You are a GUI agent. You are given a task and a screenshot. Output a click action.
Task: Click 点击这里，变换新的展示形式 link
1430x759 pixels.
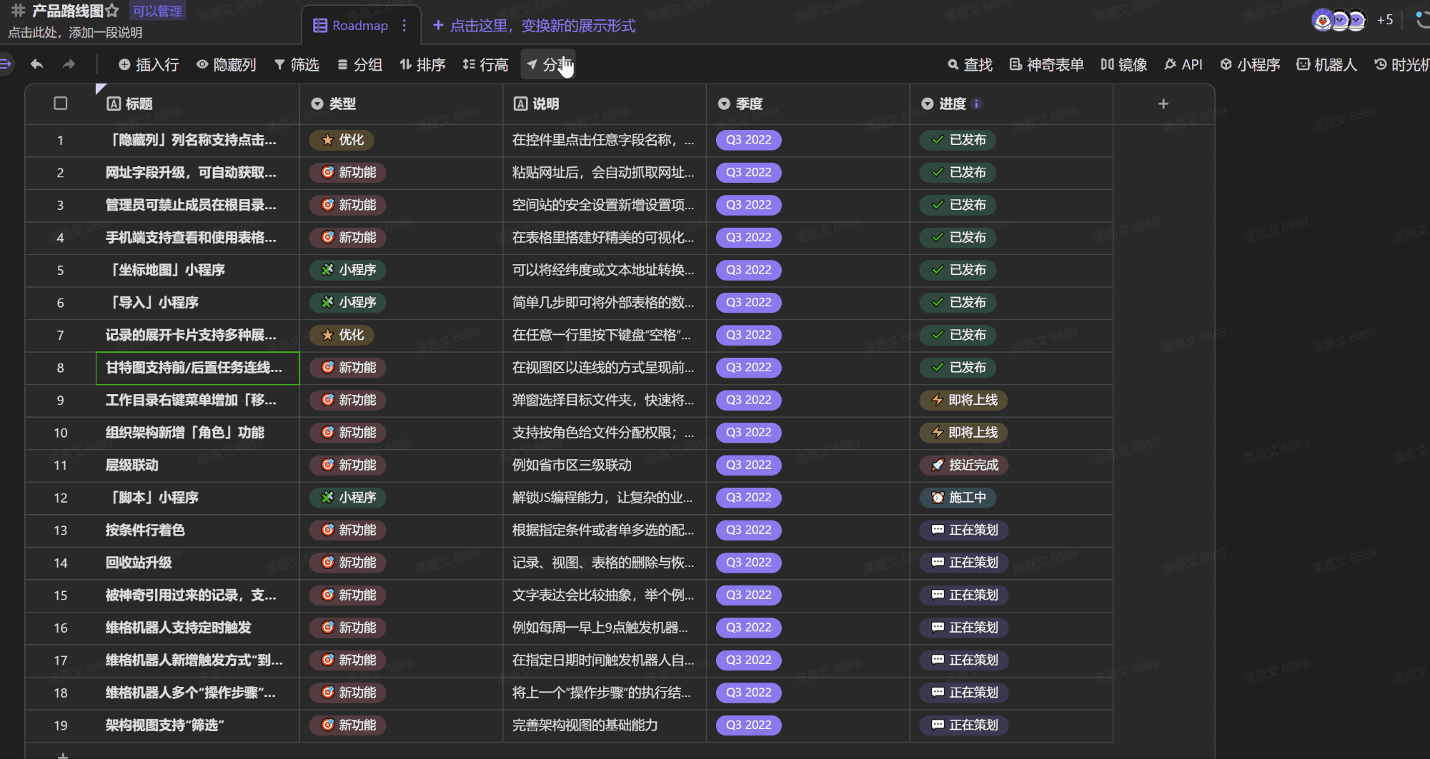pyautogui.click(x=534, y=26)
